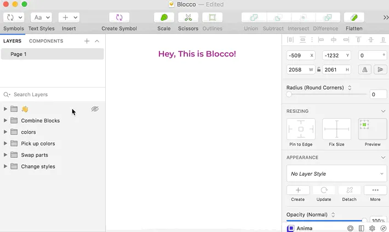Expand the Pick up colors group
389x232 pixels.
point(5,143)
